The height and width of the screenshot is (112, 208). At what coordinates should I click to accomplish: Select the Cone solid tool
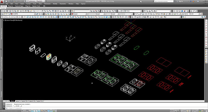click(x=10, y=17)
